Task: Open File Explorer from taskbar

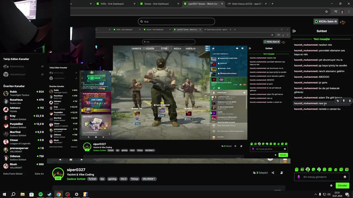Action: (22, 194)
